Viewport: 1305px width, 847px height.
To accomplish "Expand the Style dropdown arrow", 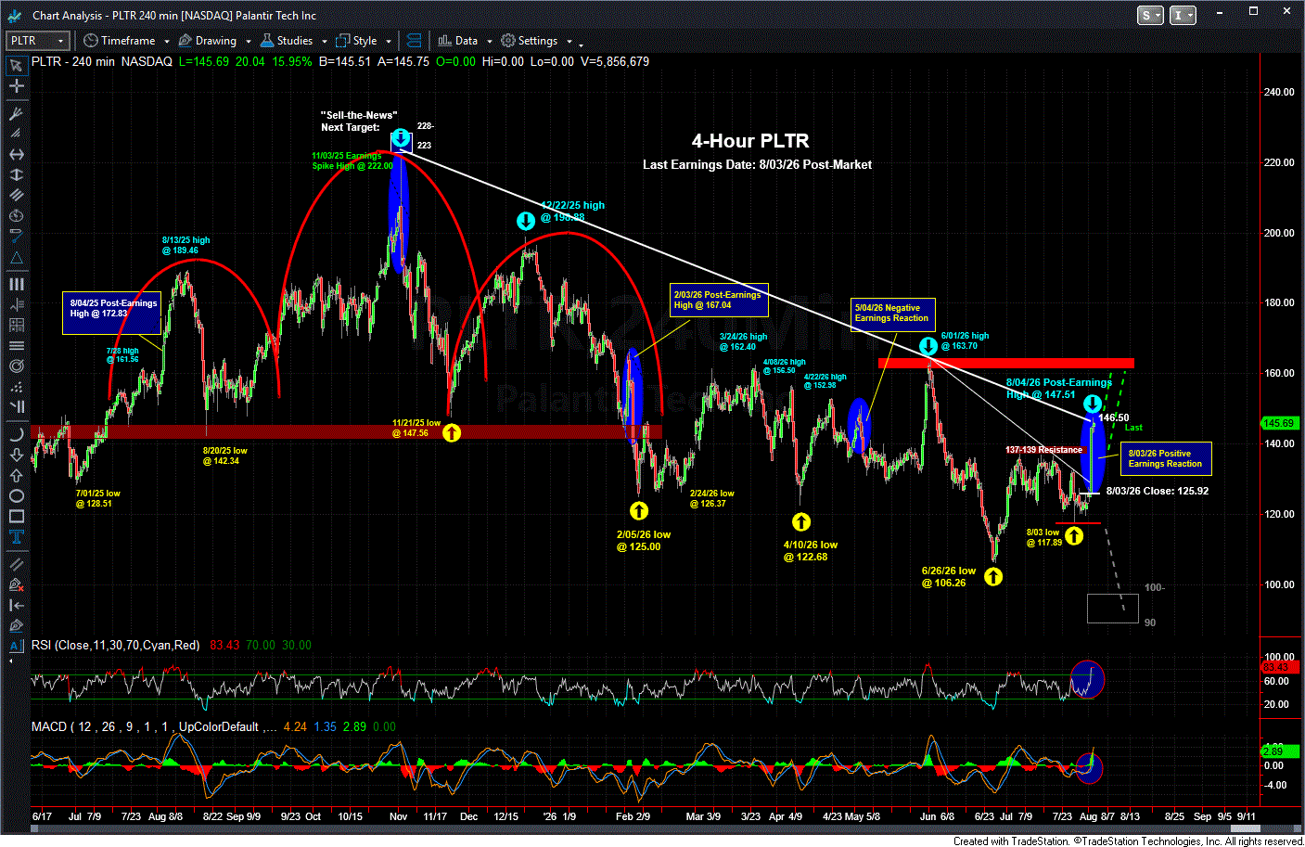I will point(389,42).
